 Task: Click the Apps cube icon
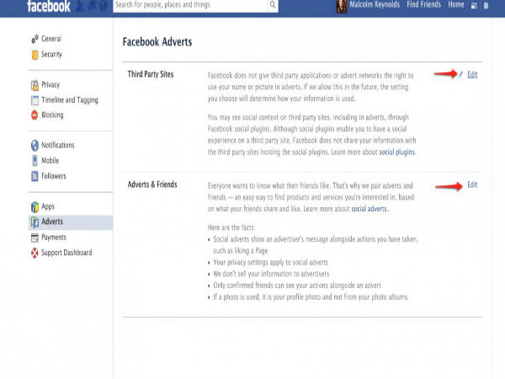[x=35, y=207]
